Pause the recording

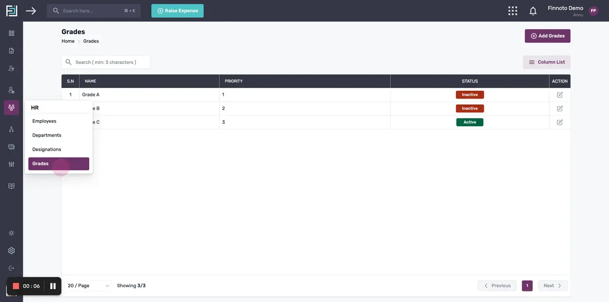(53, 286)
